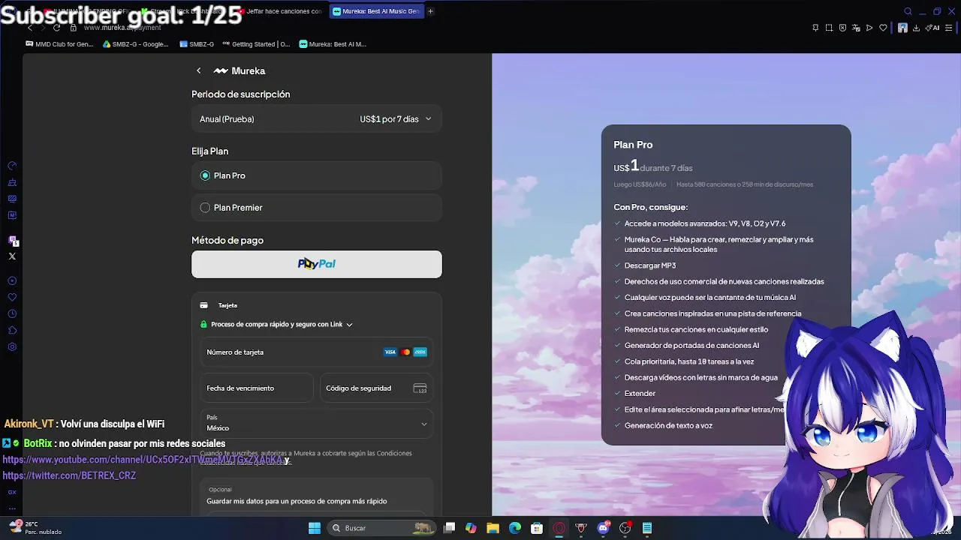961x540 pixels.
Task: Click the 'Generación de texto a voz' feature line
Action: tap(668, 425)
